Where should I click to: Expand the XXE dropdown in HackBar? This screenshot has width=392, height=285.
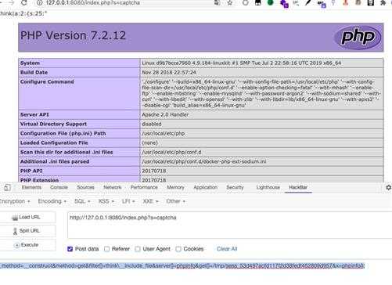[x=150, y=201]
